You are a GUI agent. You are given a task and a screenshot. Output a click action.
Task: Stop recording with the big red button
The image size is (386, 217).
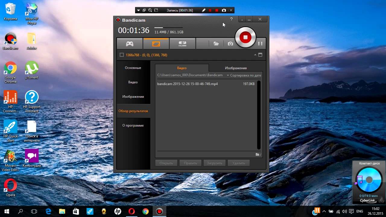click(245, 37)
